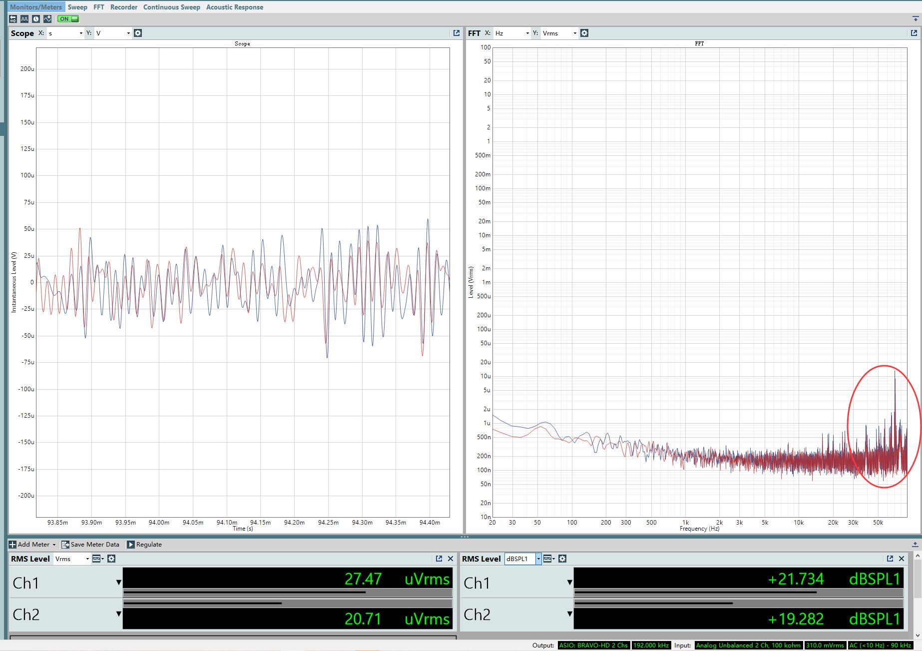
Task: Open the FFT tab in the top menu
Action: [x=99, y=7]
